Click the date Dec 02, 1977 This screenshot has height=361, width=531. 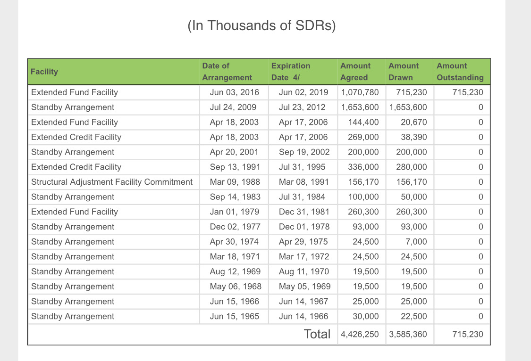(235, 227)
